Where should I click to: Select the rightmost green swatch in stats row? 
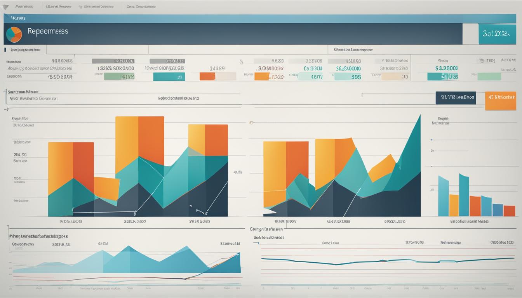489,76
